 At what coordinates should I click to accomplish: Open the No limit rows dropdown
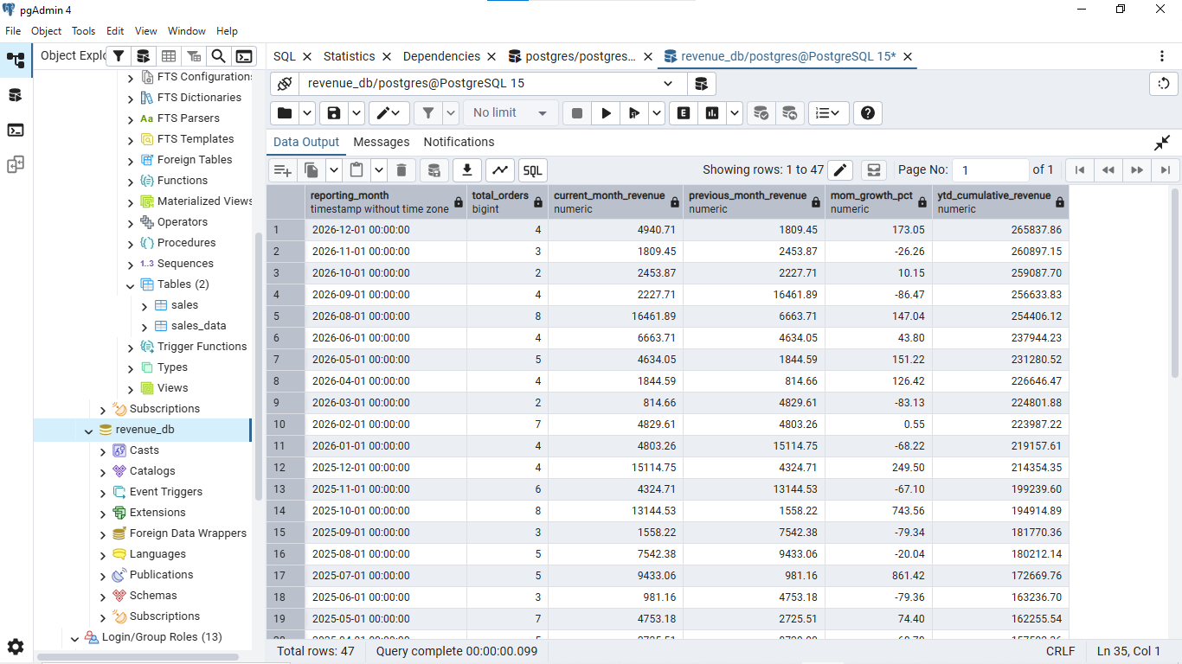click(x=511, y=113)
